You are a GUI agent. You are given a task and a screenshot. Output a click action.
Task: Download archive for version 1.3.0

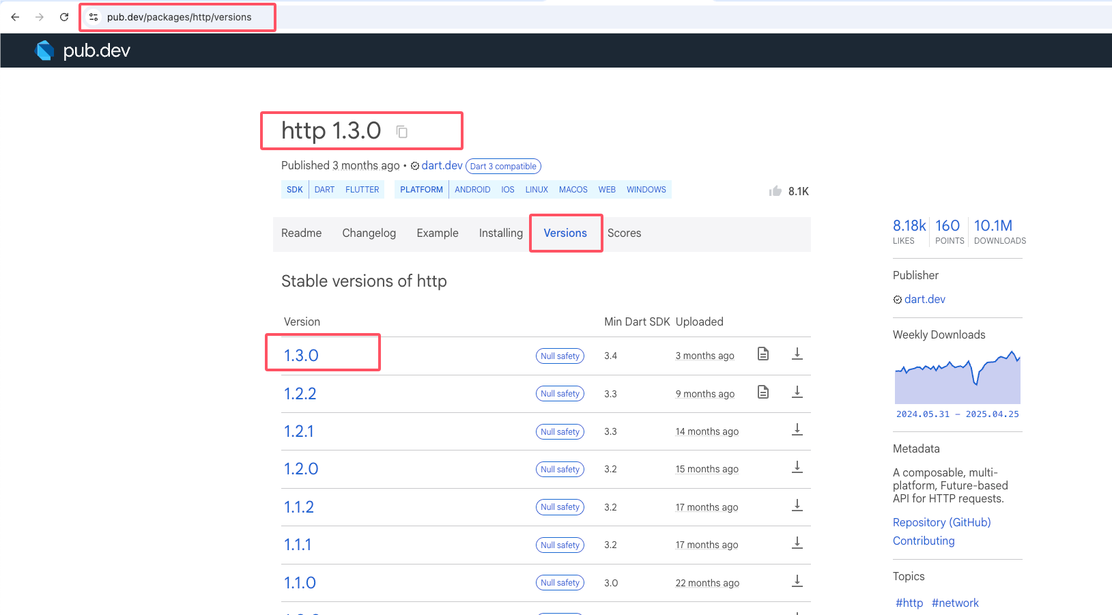797,354
